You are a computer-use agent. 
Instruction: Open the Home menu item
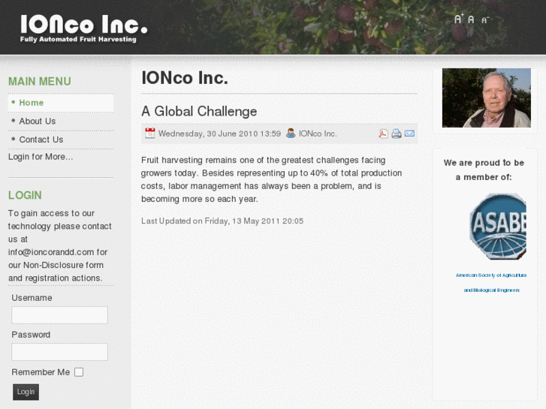[61, 103]
